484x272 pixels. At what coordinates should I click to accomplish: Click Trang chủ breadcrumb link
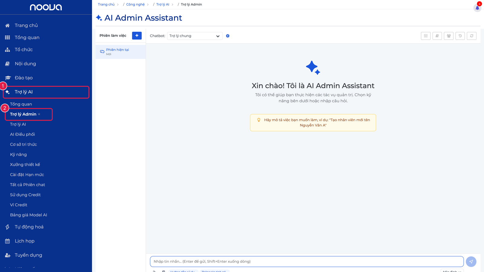click(106, 5)
